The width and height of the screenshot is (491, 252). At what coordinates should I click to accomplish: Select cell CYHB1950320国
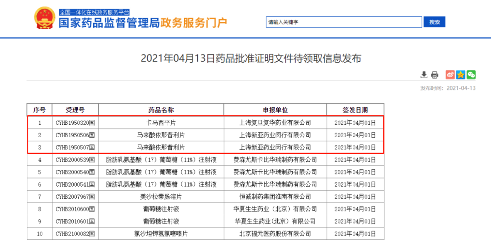click(75, 123)
